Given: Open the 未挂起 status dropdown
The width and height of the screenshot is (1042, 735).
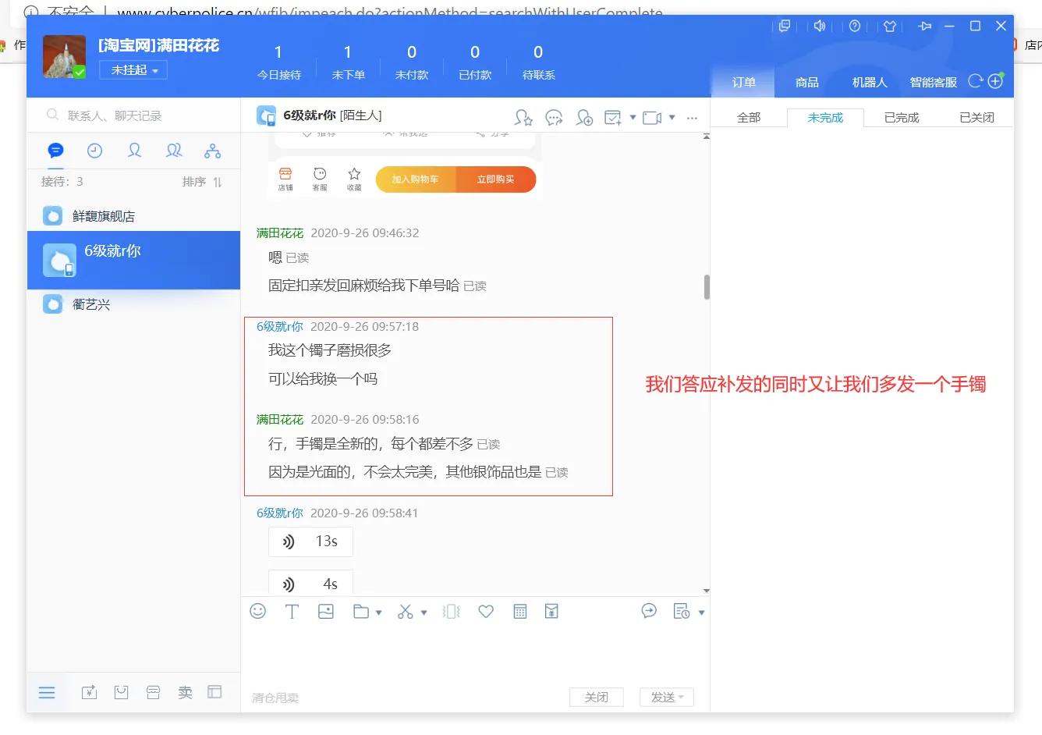Looking at the screenshot, I should click(133, 70).
